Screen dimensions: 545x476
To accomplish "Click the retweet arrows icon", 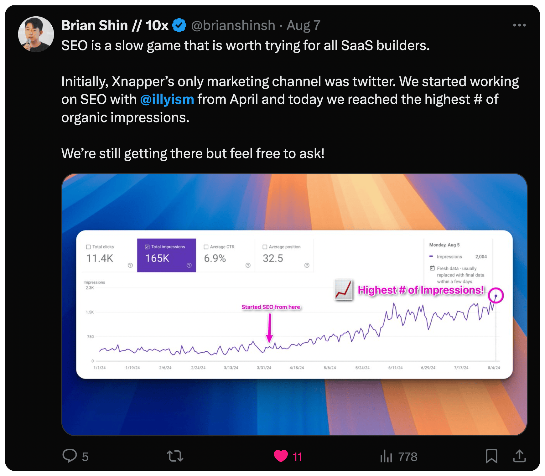I will [x=175, y=456].
